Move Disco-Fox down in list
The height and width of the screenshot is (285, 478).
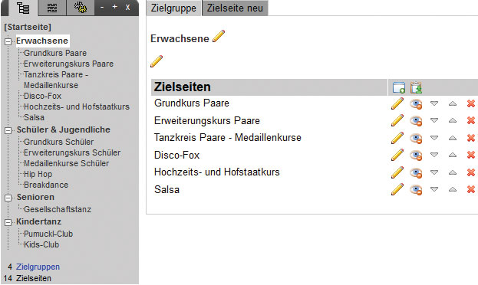click(434, 155)
